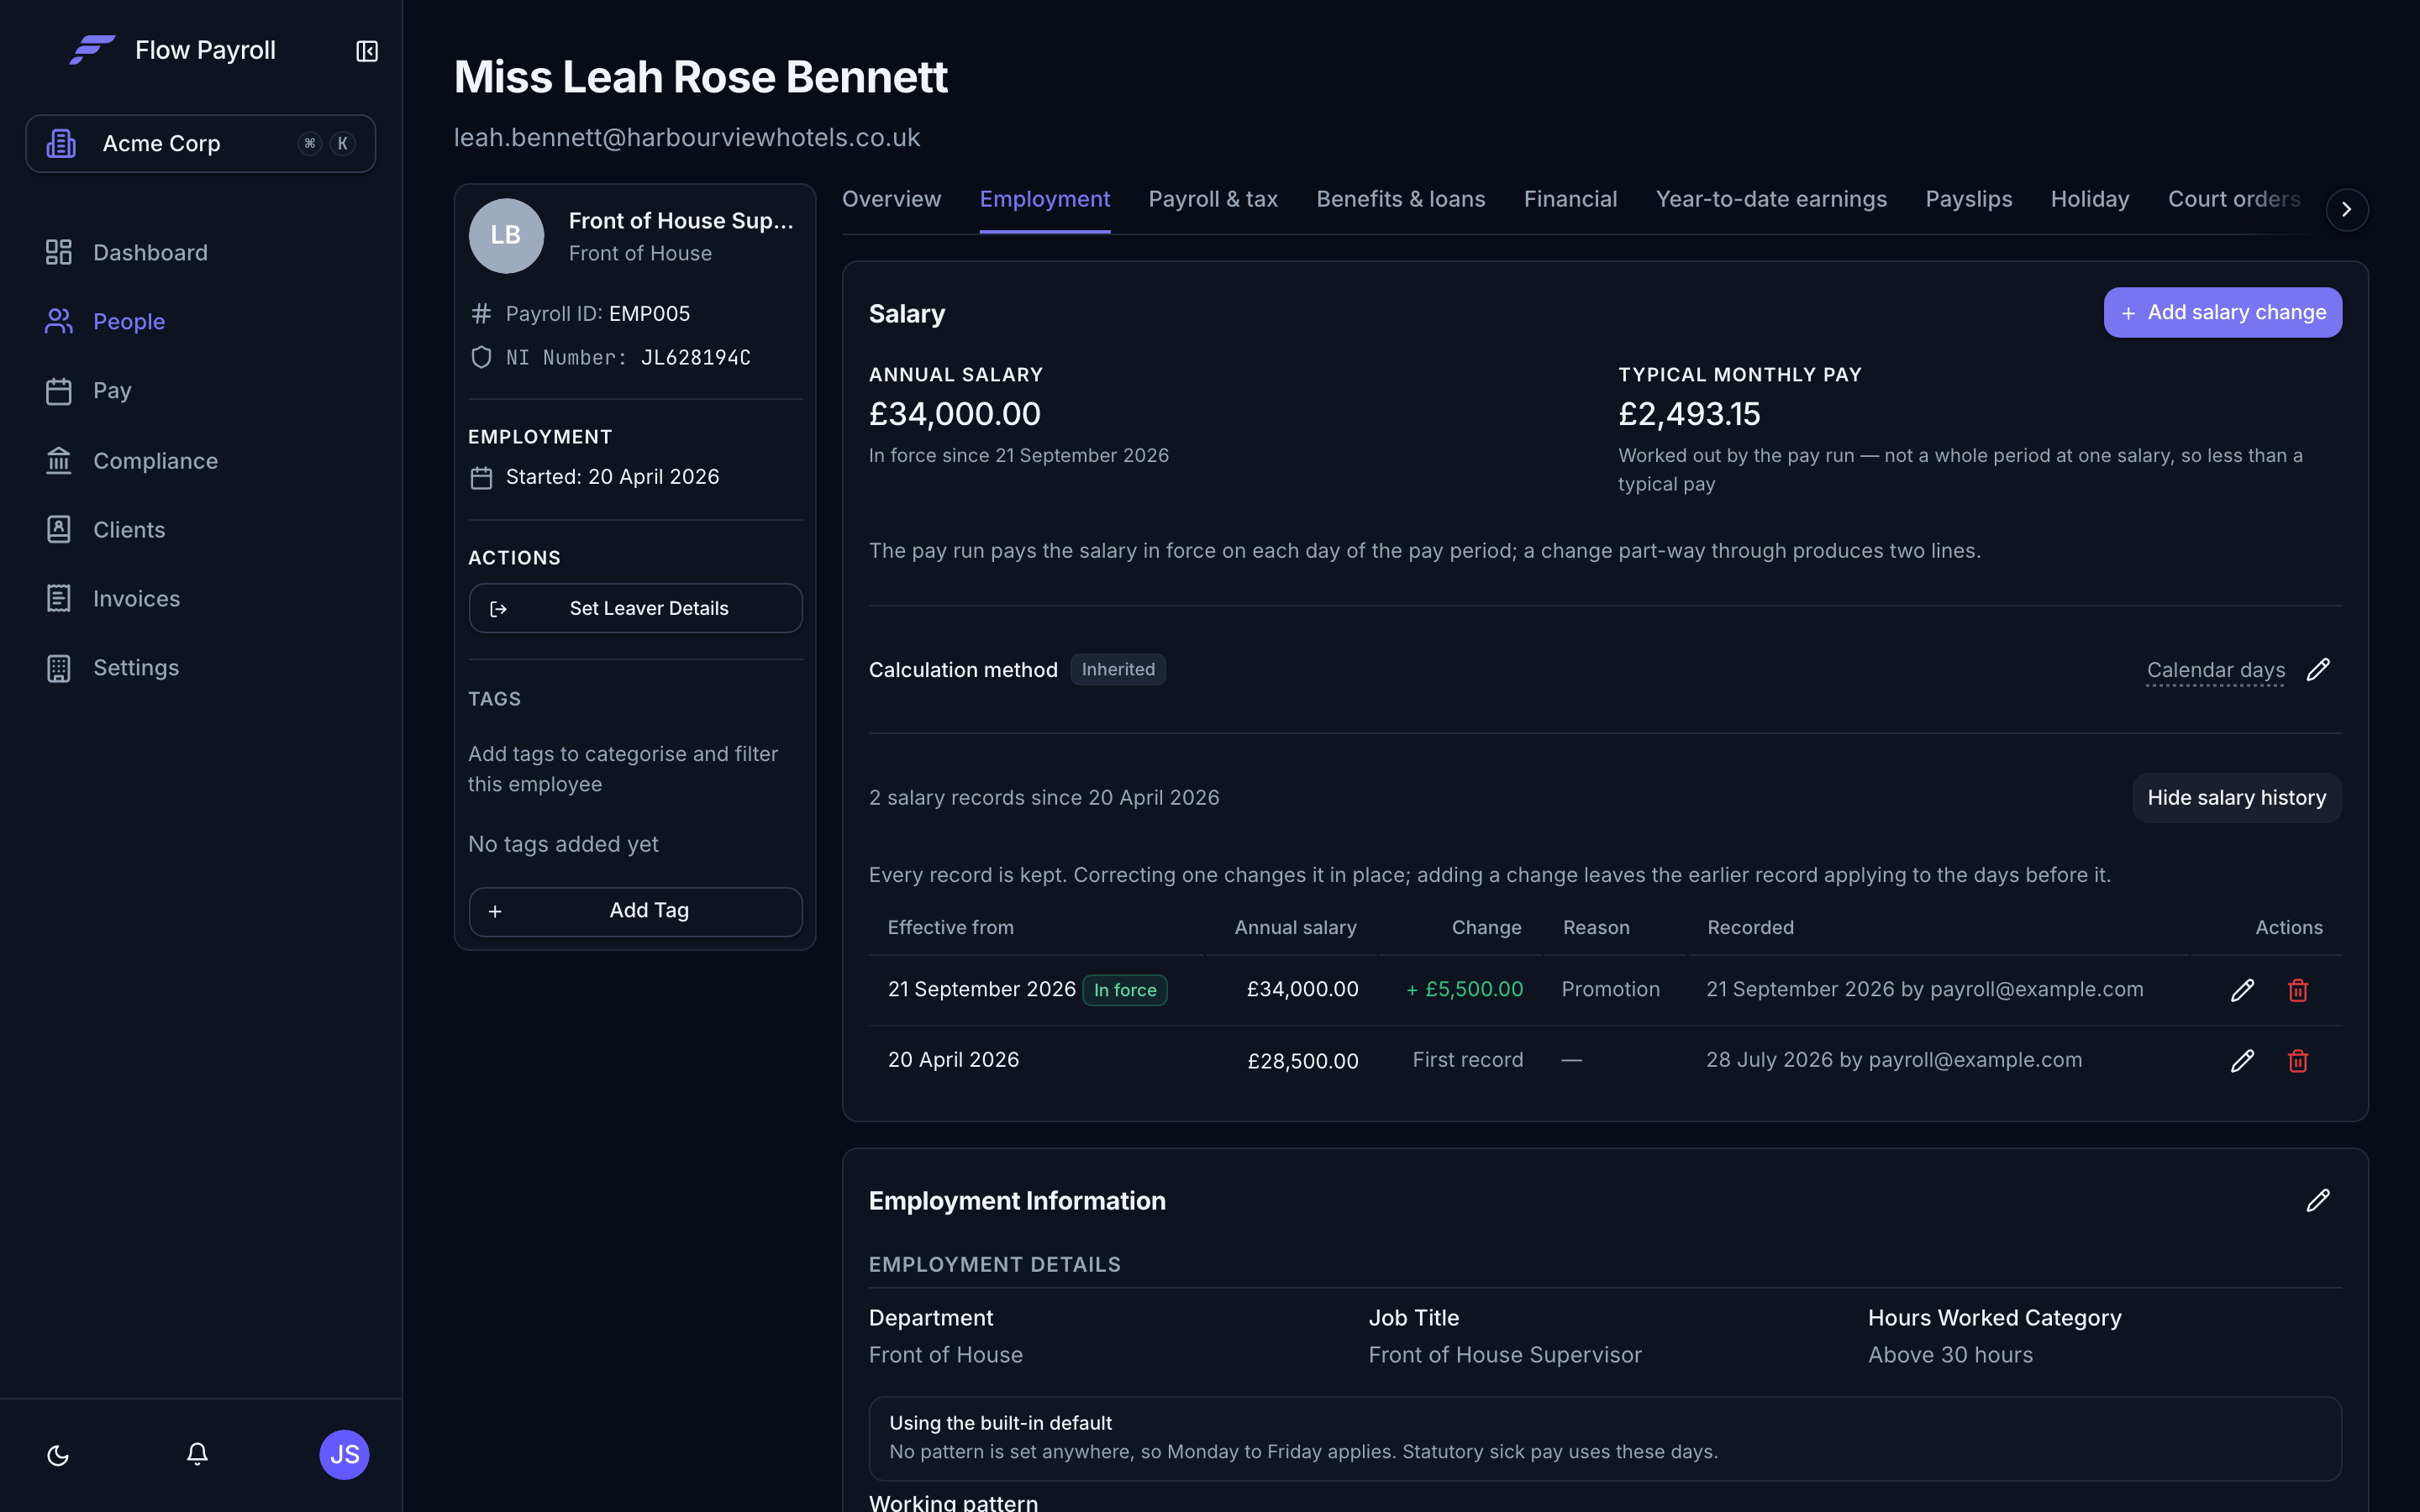The image size is (2420, 1512).
Task: Toggle dark mode moon icon
Action: (x=58, y=1455)
